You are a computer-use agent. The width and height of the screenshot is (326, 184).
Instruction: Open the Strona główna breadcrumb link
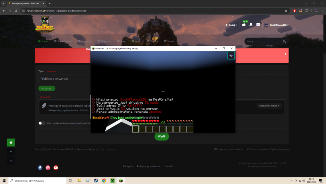pyautogui.click(x=42, y=149)
